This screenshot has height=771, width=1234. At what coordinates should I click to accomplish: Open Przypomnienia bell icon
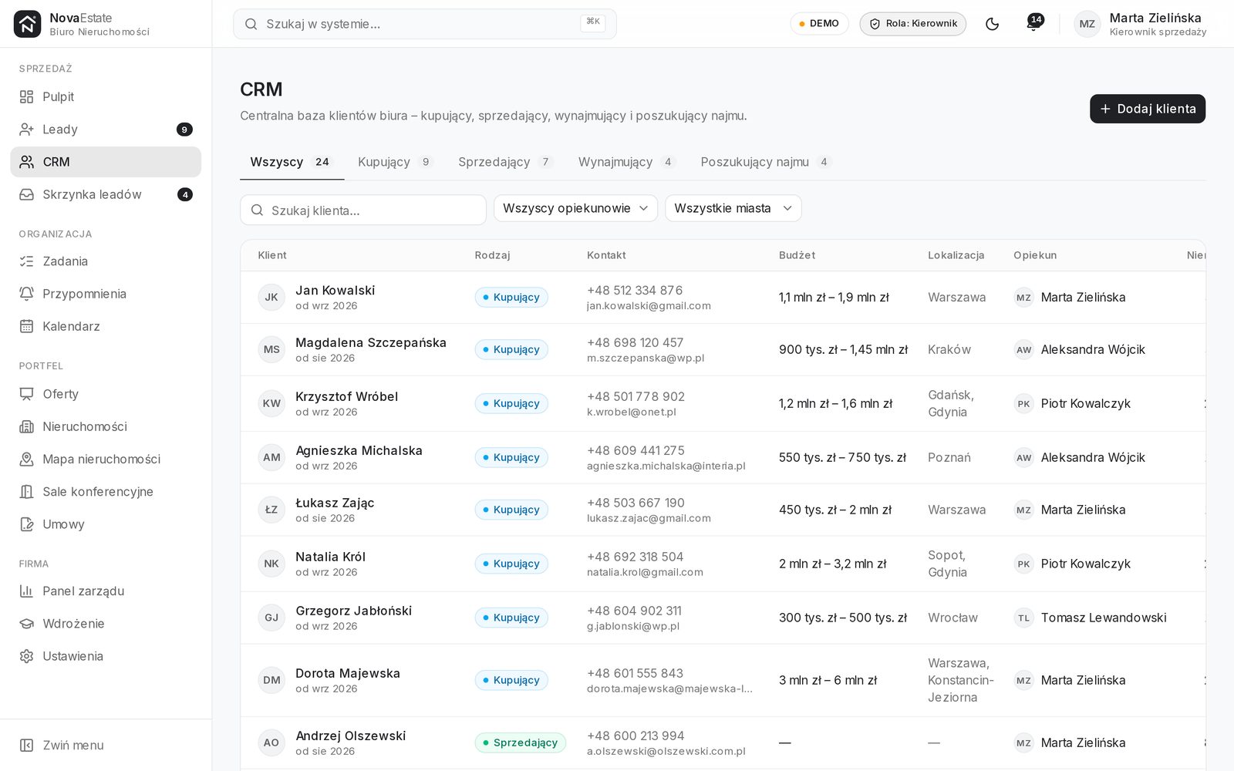click(26, 294)
